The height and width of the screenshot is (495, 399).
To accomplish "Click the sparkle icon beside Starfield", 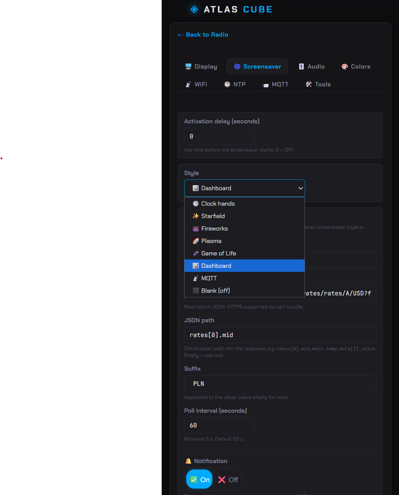I will tap(196, 216).
